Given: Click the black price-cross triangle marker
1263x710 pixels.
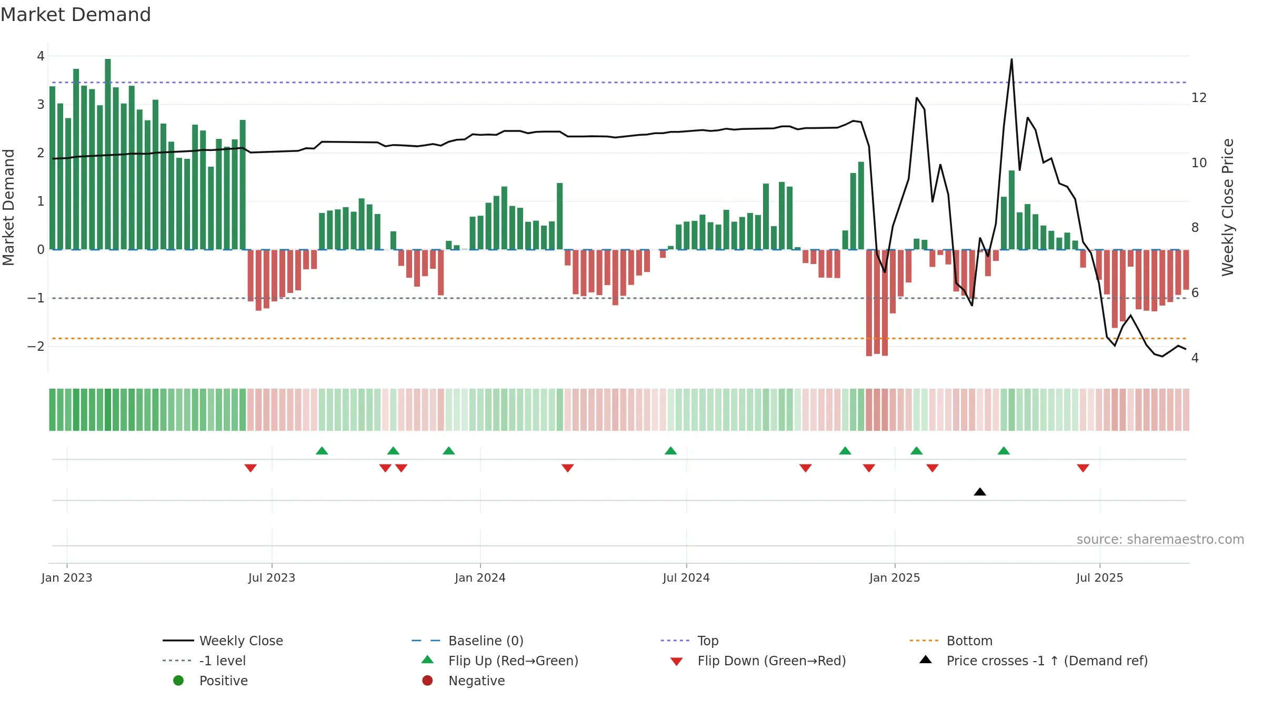Looking at the screenshot, I should (980, 492).
